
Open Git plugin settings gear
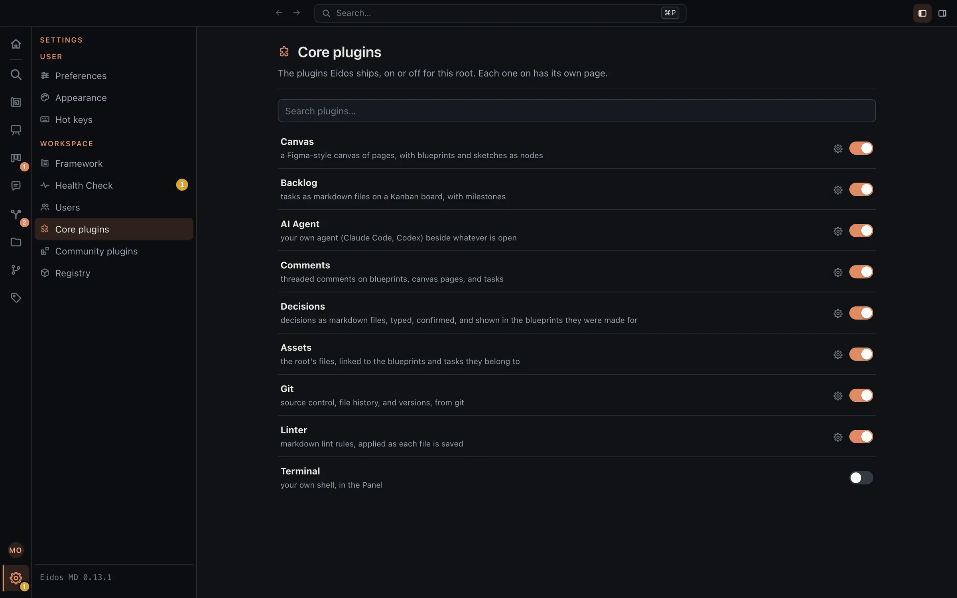(x=838, y=396)
